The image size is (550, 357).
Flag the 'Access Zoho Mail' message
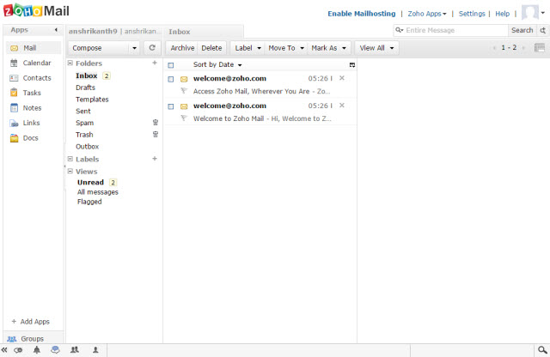point(183,91)
